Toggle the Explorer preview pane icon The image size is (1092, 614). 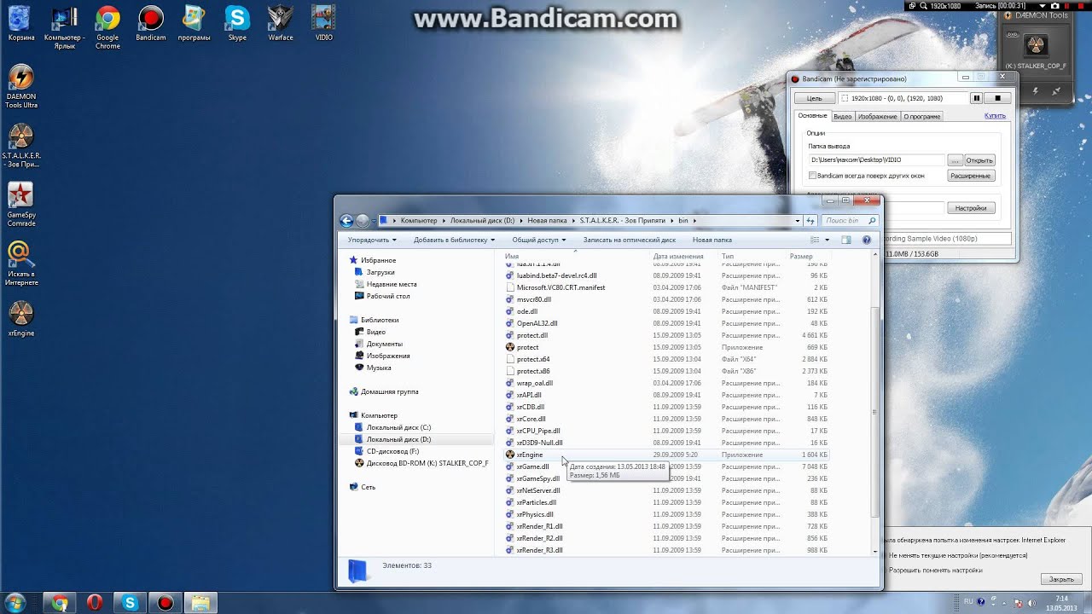pos(846,240)
